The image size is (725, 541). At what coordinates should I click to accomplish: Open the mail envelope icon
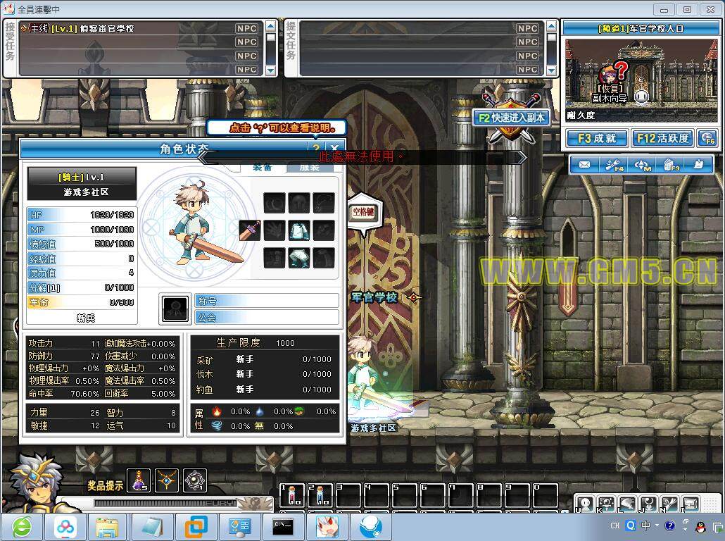coord(584,165)
